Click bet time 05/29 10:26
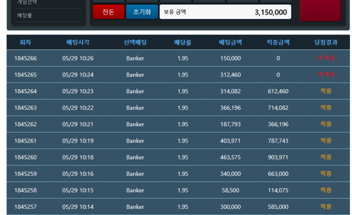352x215 pixels. [78, 58]
